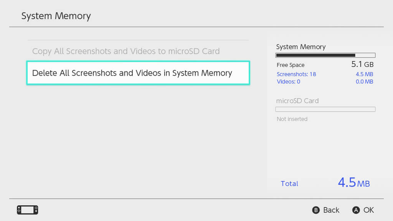Click the Screenshots: 18 count text
393x221 pixels.
click(296, 74)
